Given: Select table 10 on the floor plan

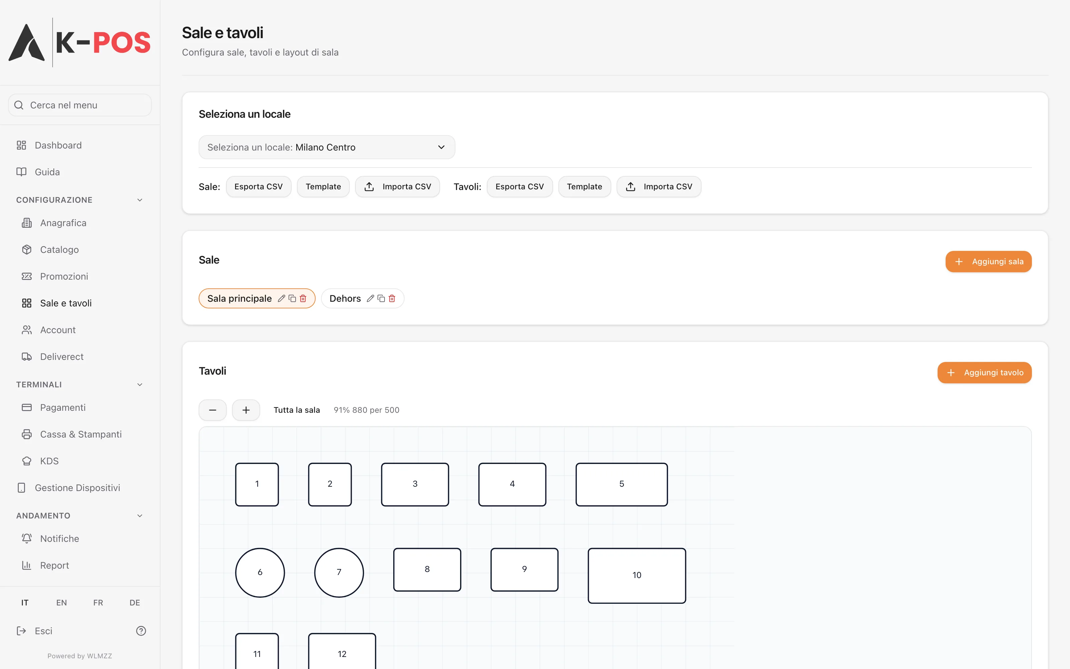Looking at the screenshot, I should (637, 576).
